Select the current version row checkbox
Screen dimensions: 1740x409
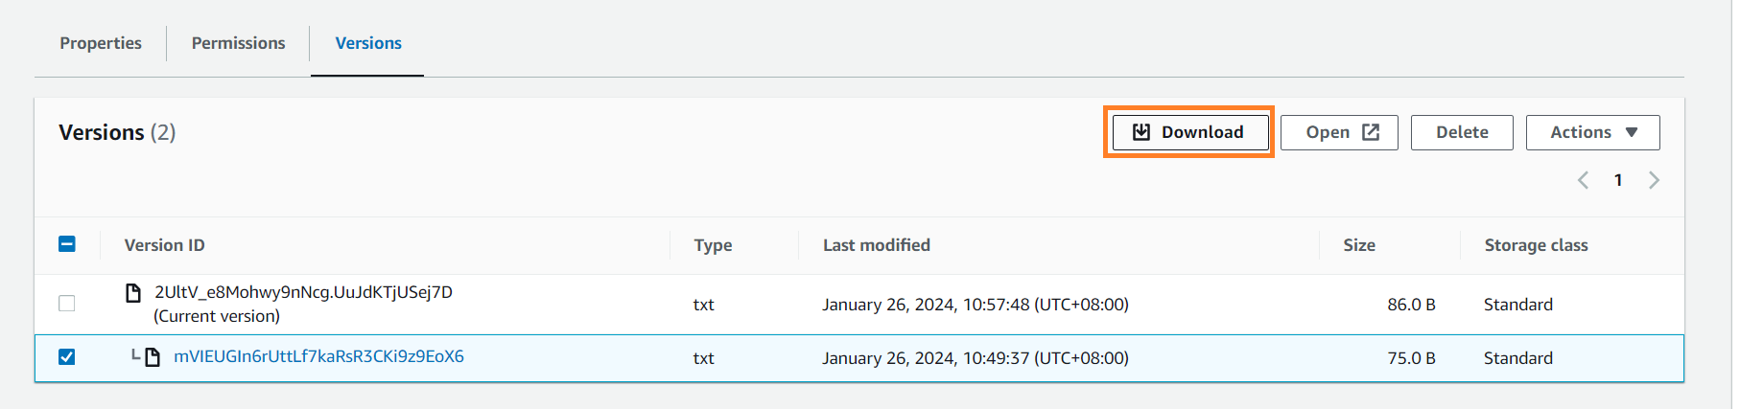67,304
